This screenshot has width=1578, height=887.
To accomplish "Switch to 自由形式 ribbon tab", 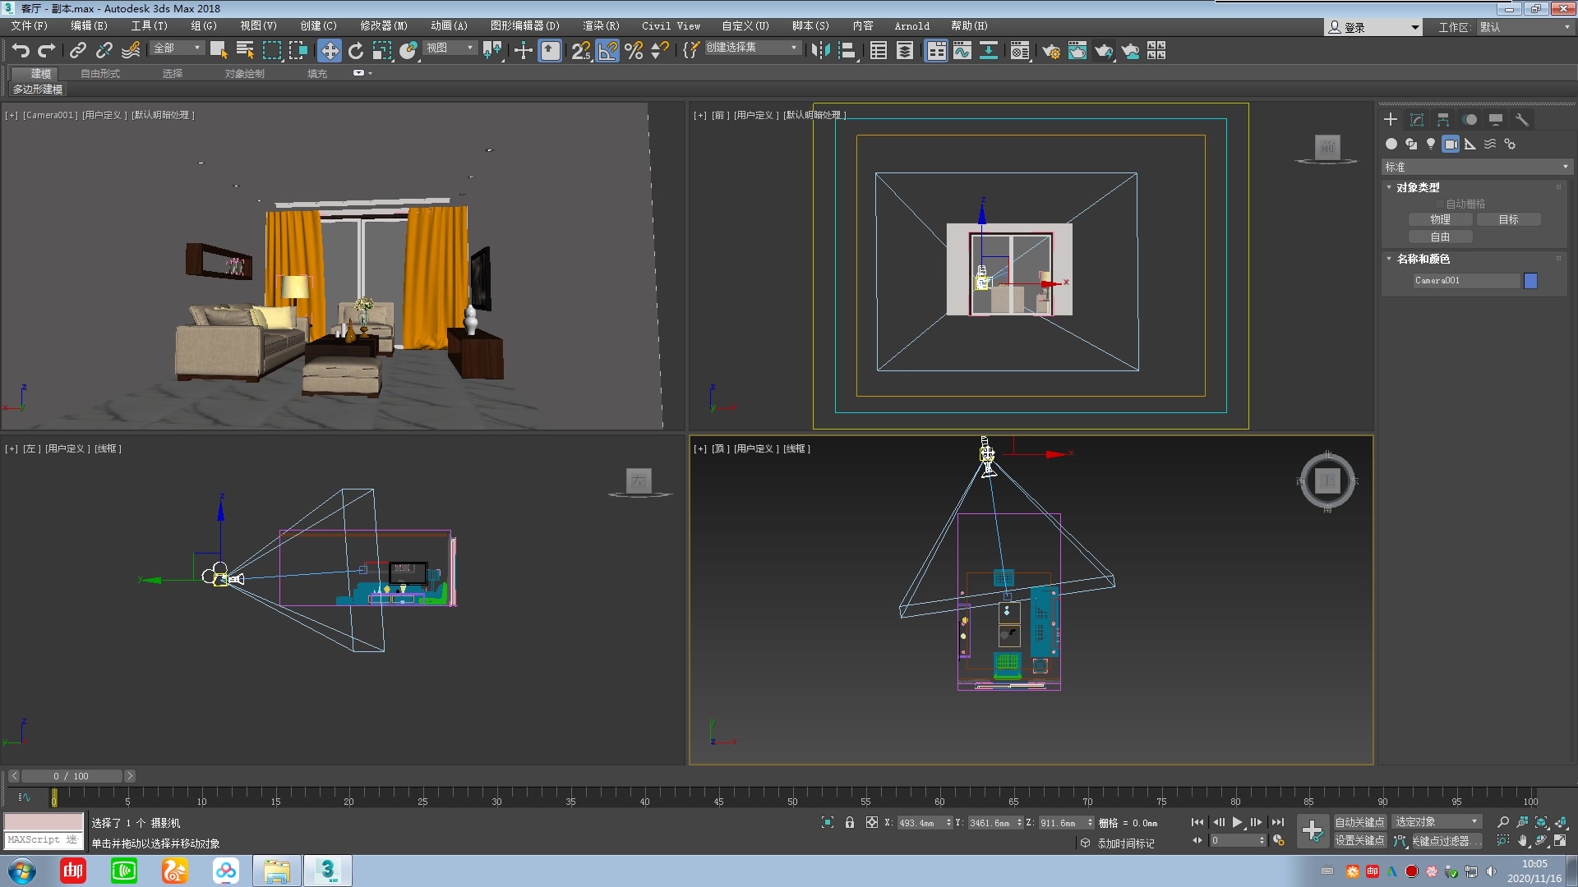I will pos(100,74).
